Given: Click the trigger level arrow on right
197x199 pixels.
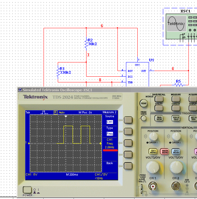Looking at the screenshot, I should point(100,144).
